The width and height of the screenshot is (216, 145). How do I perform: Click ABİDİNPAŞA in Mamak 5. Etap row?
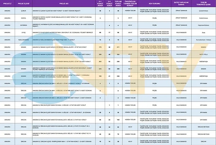click(203, 76)
